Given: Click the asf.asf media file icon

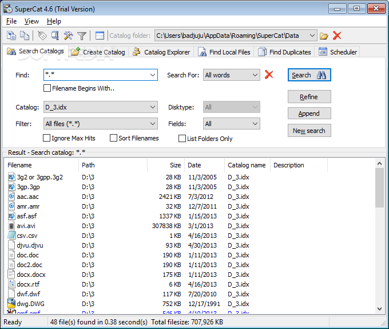Looking at the screenshot, I should tap(11, 216).
